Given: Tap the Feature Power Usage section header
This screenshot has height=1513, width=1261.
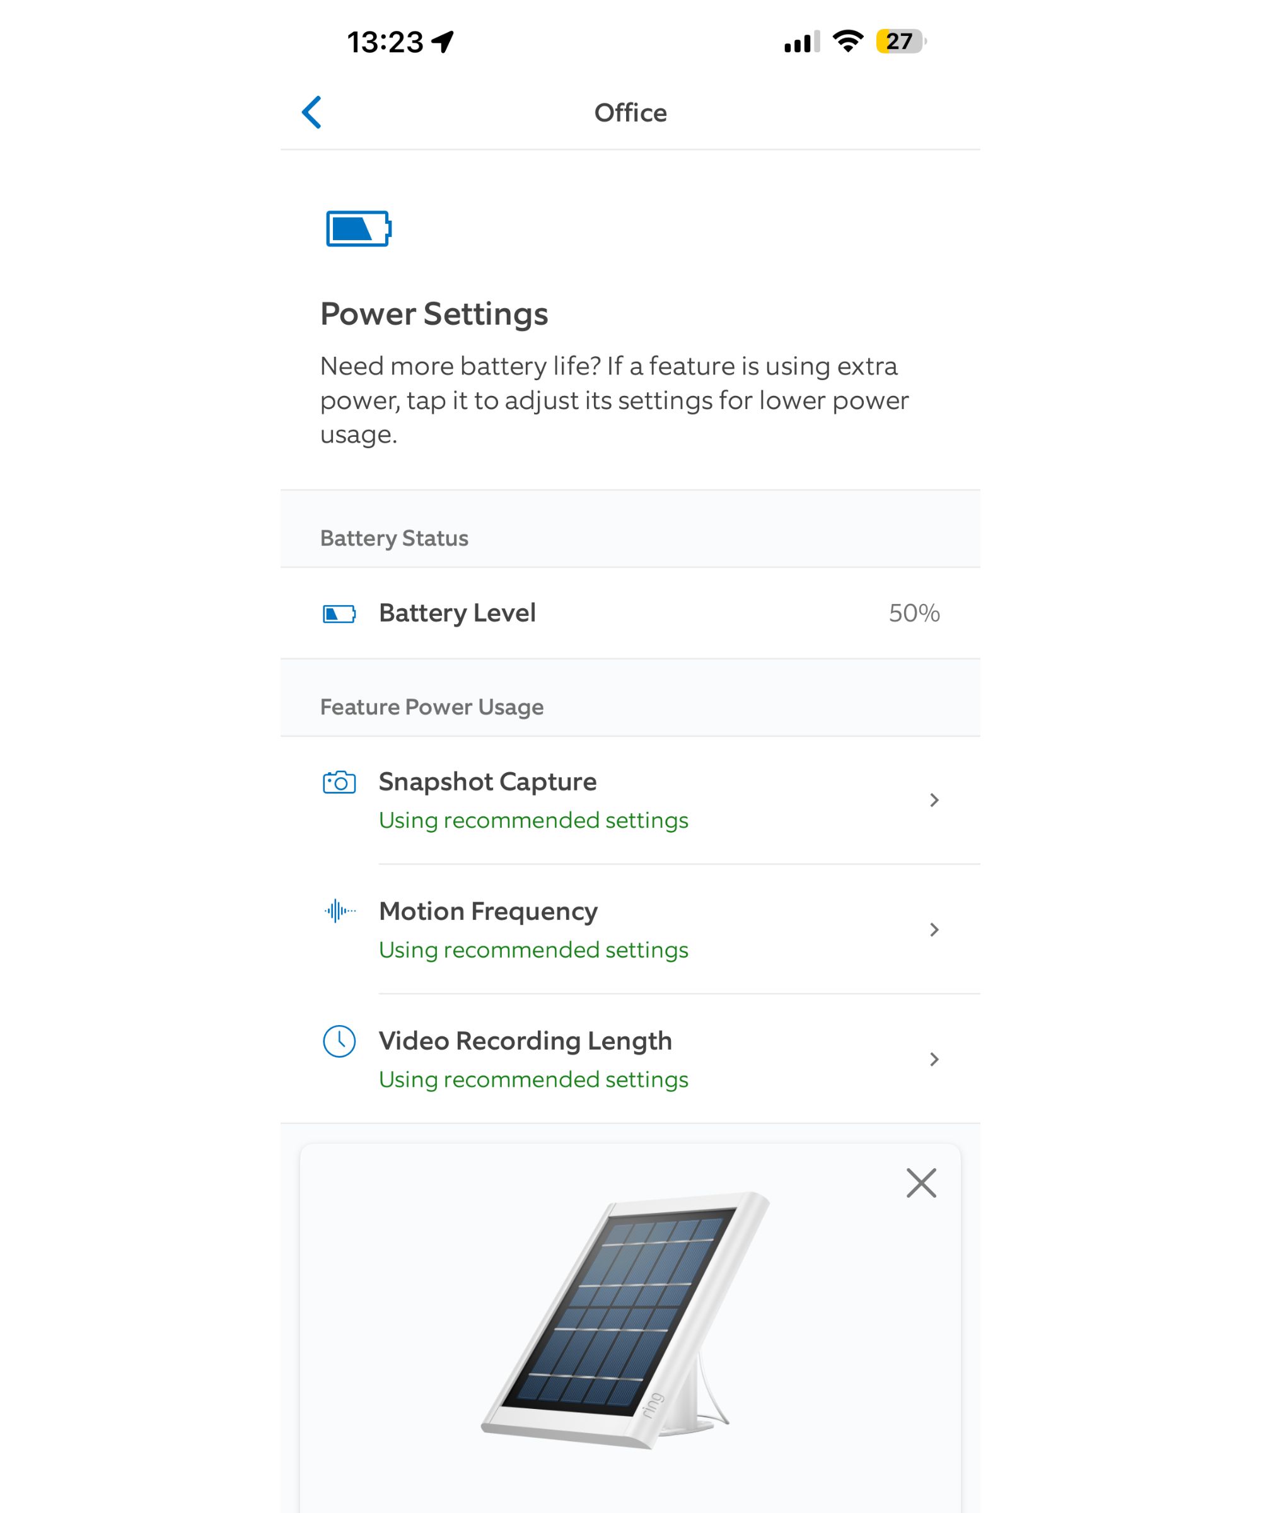Looking at the screenshot, I should [x=433, y=707].
